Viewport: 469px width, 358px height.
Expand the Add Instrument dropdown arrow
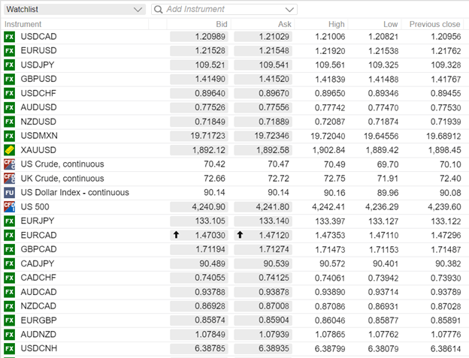(x=290, y=10)
